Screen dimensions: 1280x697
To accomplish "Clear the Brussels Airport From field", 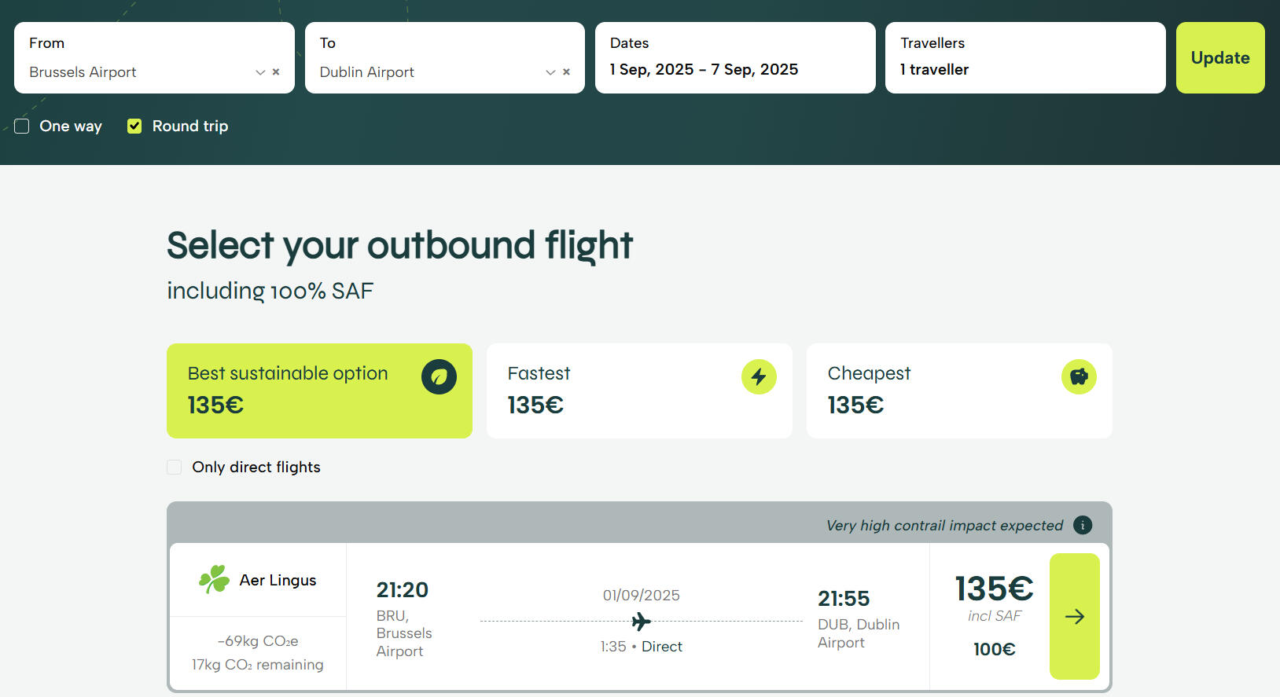I will (276, 72).
